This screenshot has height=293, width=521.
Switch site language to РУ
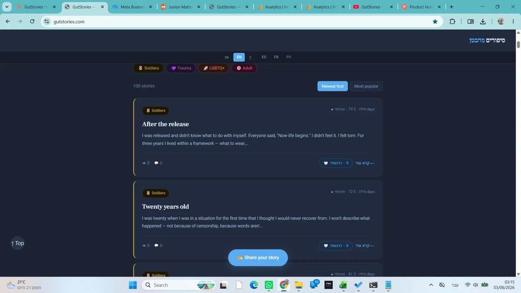(289, 57)
